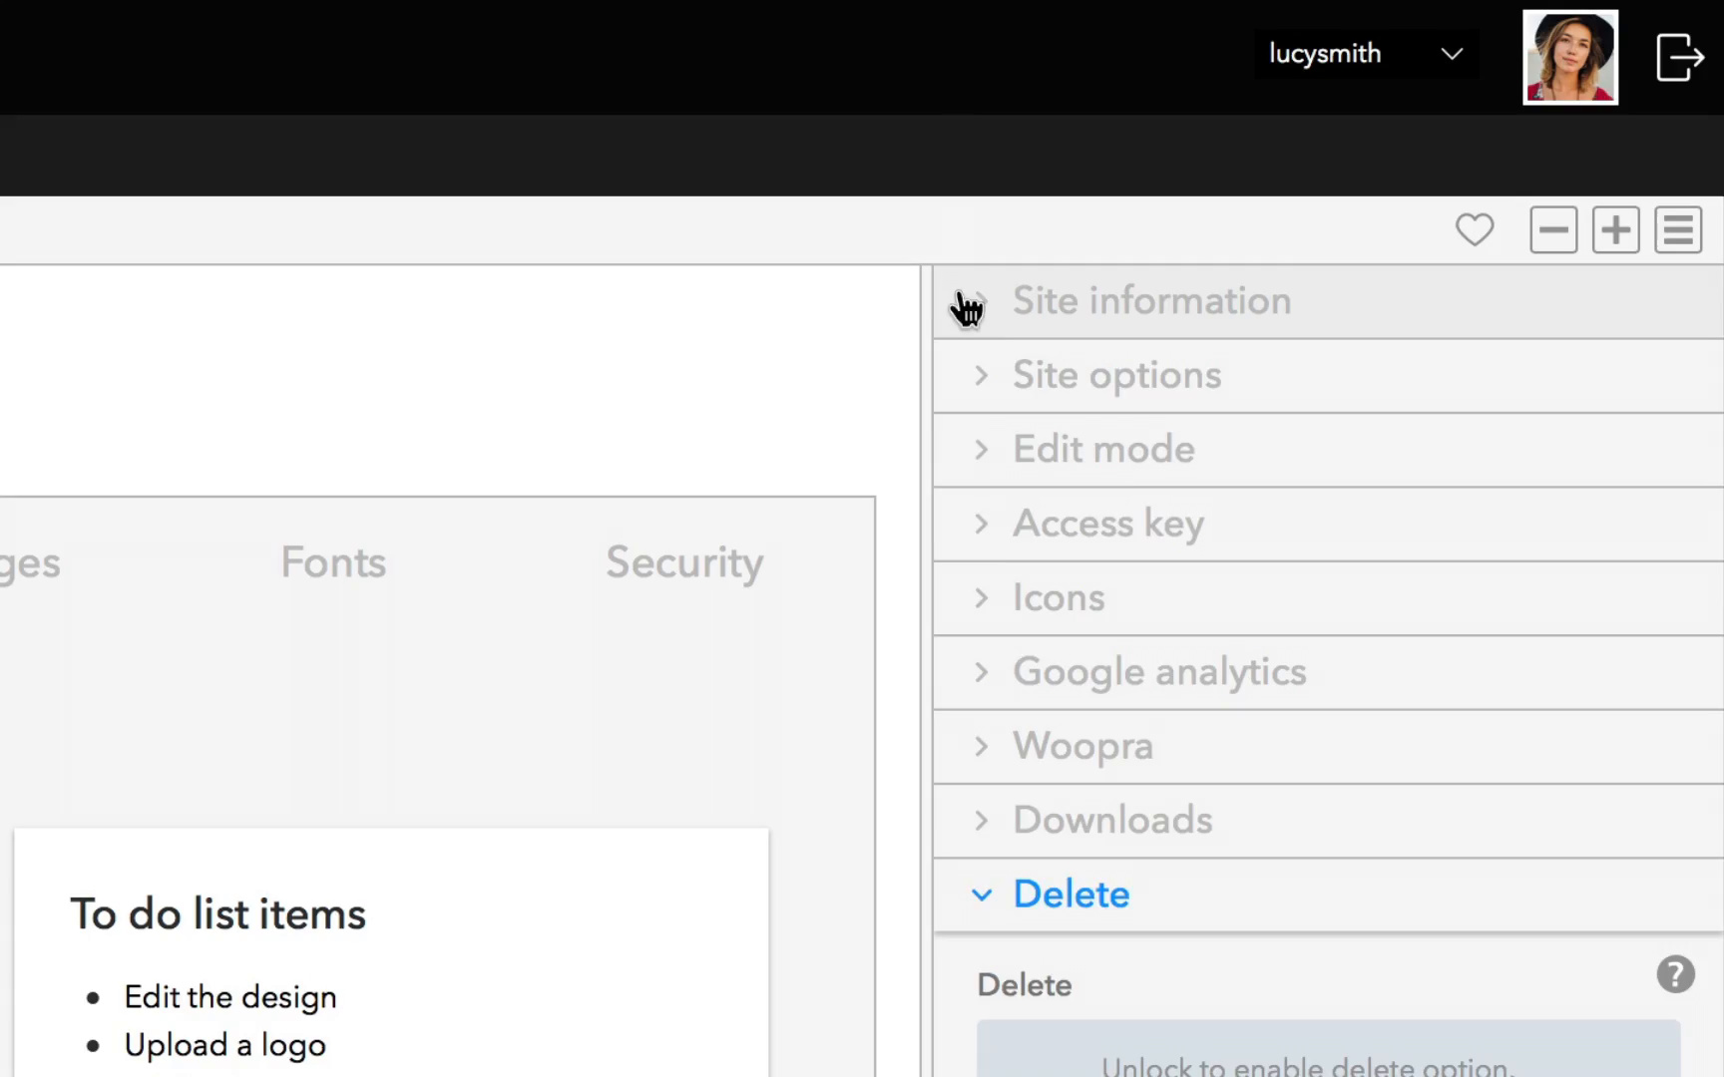Switch to the Fonts tab

tap(333, 562)
